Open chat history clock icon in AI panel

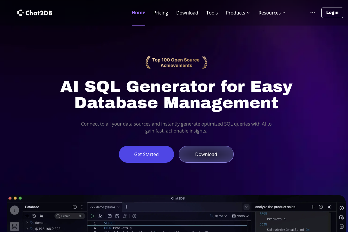coord(321,207)
